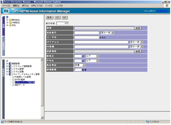Expand the 横浜支社 tree node
The width and height of the screenshot is (171, 125).
coord(7,20)
